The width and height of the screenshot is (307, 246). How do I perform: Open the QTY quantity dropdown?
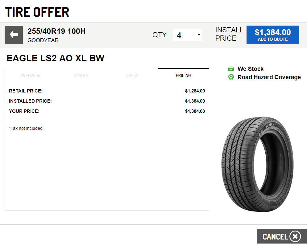(x=187, y=35)
